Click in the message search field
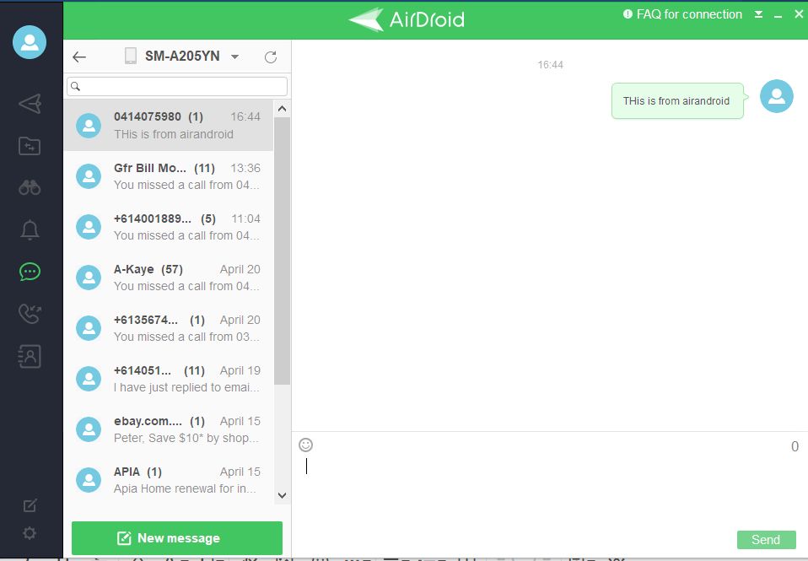Screen dimensions: 808x561 click(x=177, y=87)
